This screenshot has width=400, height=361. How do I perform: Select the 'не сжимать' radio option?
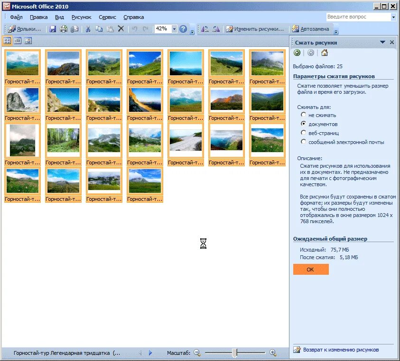[303, 115]
